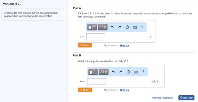Screen dimensions: 198x102
Task: Submit the Part A answer
Action: coord(85,45)
